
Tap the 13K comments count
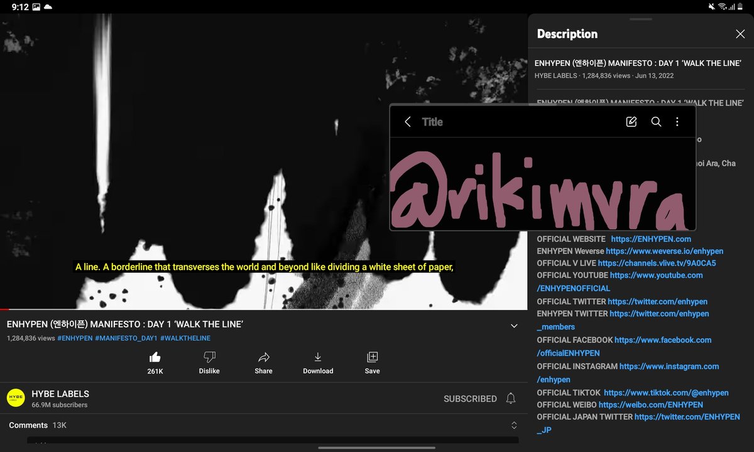click(x=60, y=425)
